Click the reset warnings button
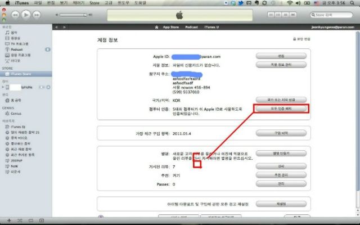The width and height of the screenshot is (360, 225). [281, 204]
